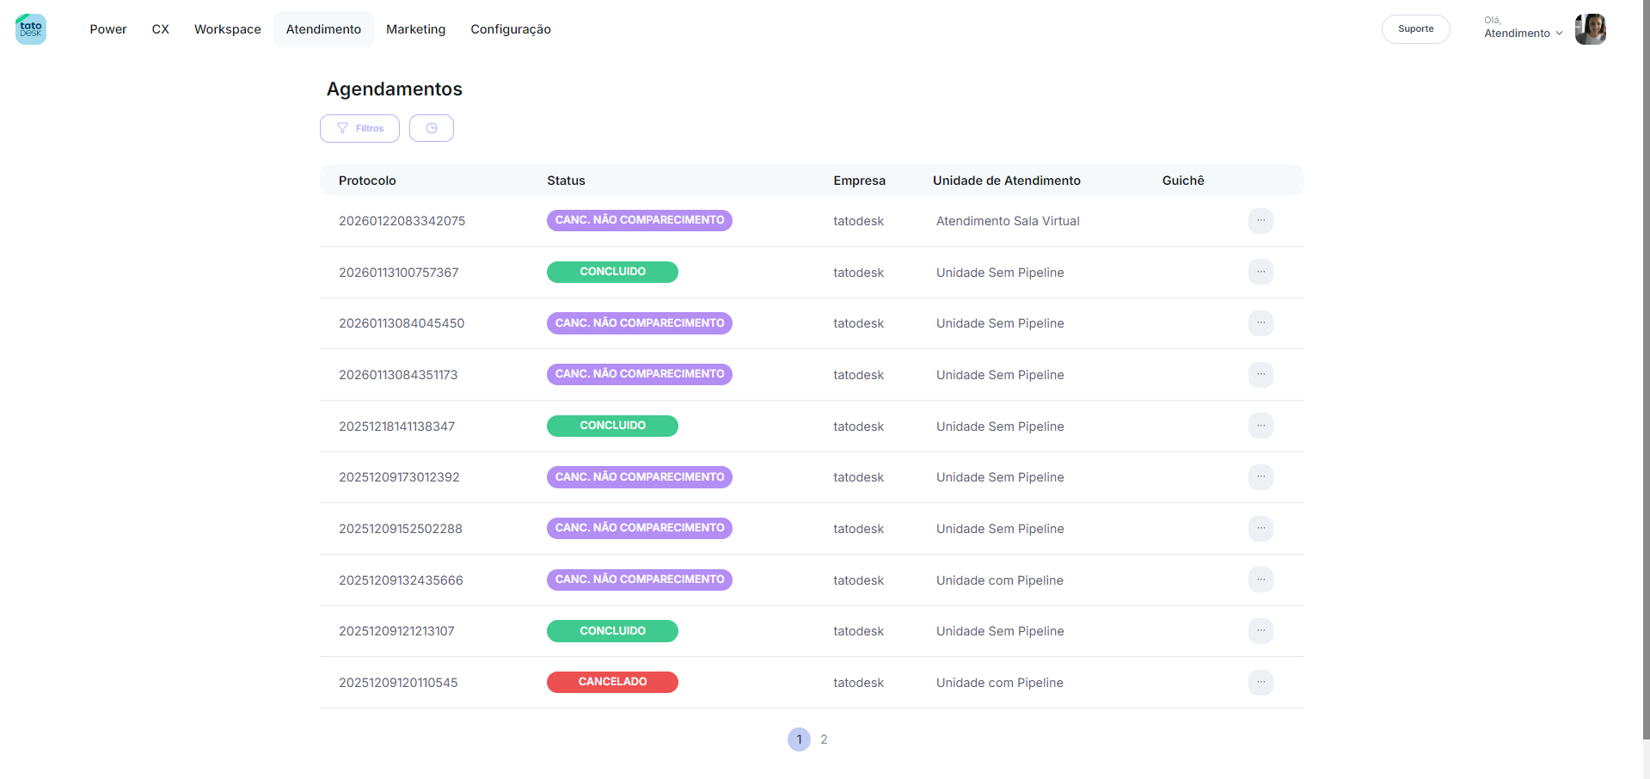Go to page 2 of results
1650x779 pixels.
point(824,739)
